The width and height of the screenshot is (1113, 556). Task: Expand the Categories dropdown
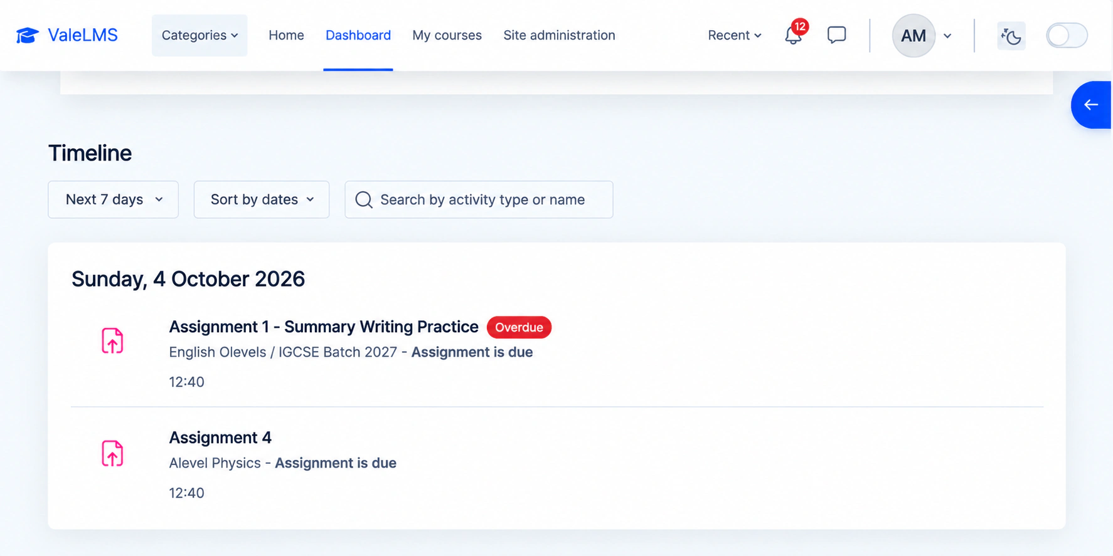tap(200, 35)
